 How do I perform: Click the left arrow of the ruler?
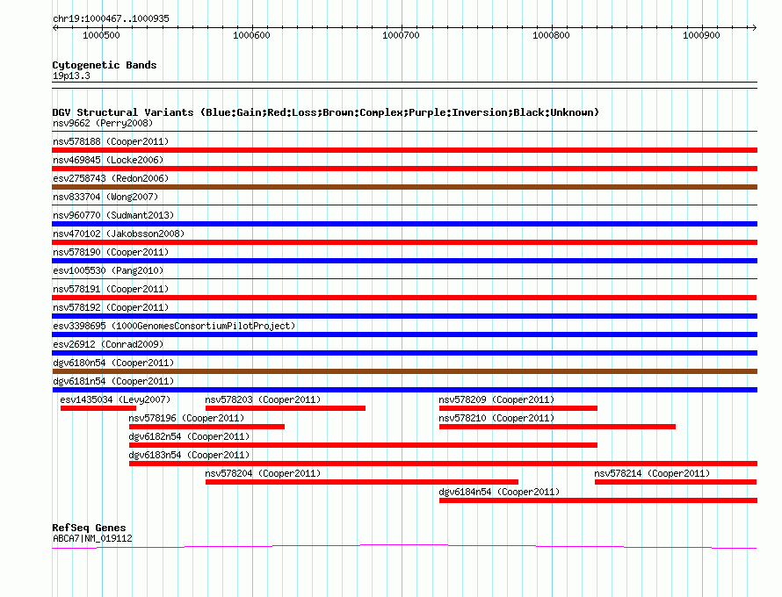click(54, 27)
